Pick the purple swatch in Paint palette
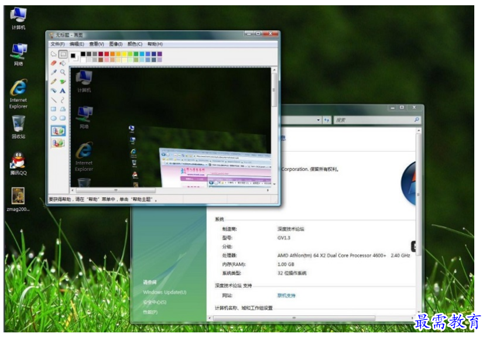This screenshot has height=340, width=486. [160, 54]
